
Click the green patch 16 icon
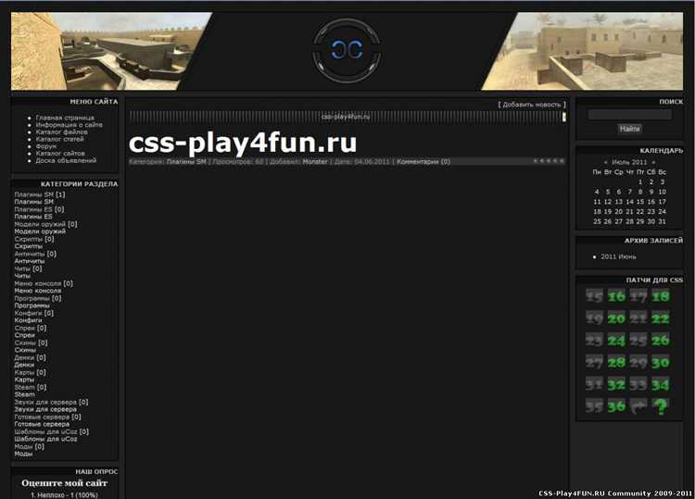tap(616, 296)
